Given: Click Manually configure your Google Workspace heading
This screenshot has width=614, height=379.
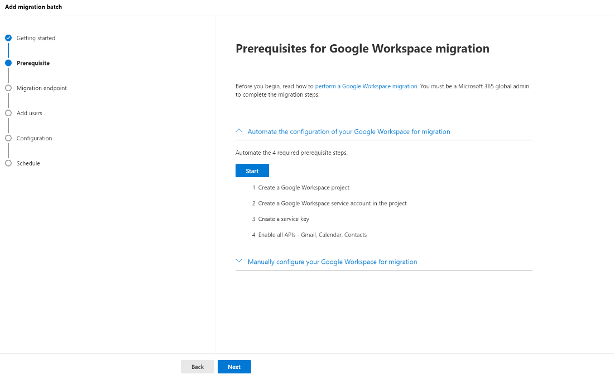Looking at the screenshot, I should point(333,262).
